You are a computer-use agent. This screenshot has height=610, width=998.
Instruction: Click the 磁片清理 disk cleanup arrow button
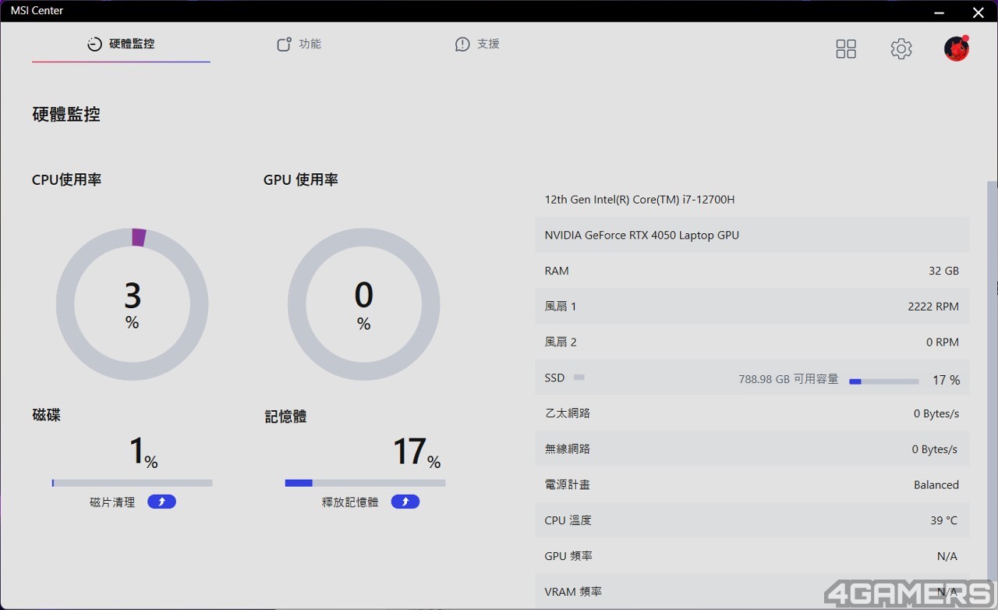pyautogui.click(x=161, y=502)
